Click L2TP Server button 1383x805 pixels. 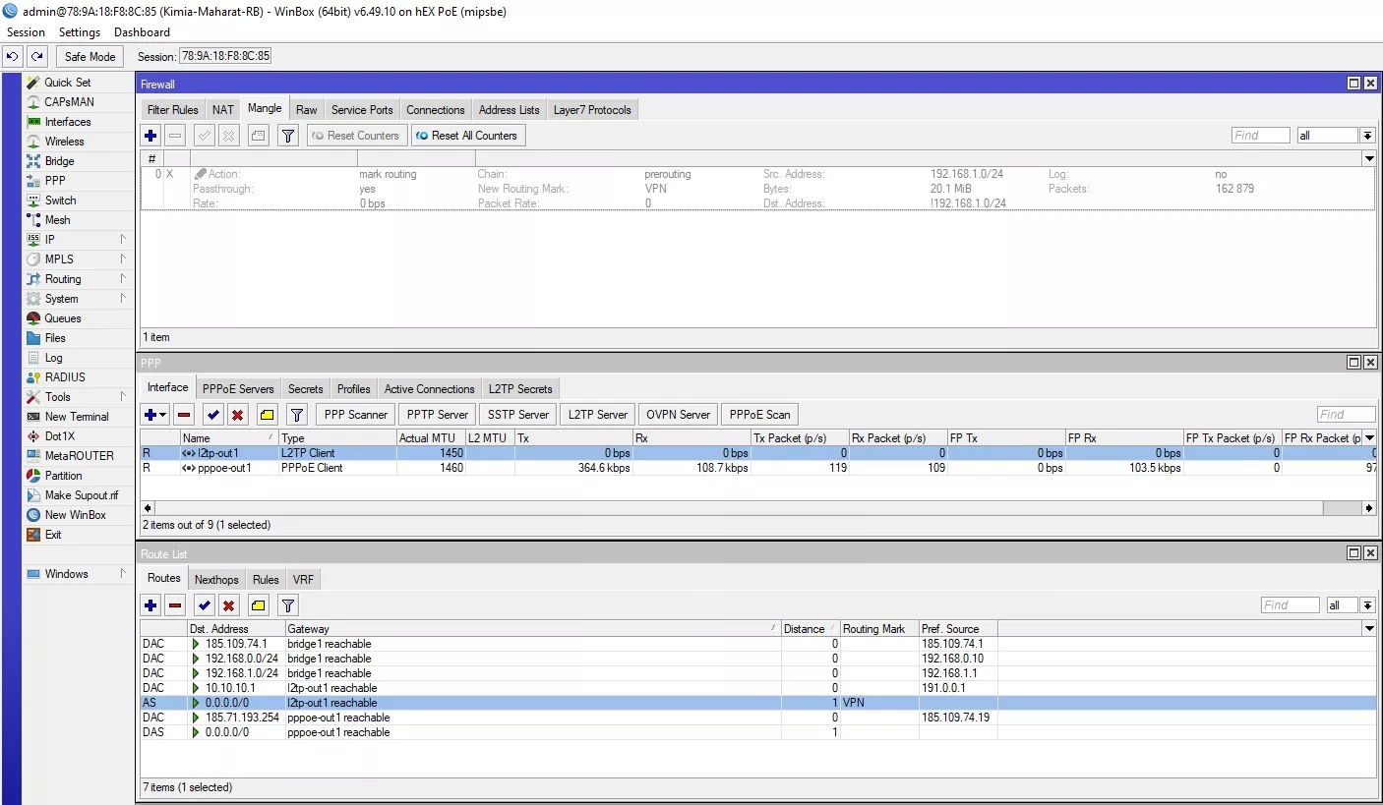(x=598, y=415)
